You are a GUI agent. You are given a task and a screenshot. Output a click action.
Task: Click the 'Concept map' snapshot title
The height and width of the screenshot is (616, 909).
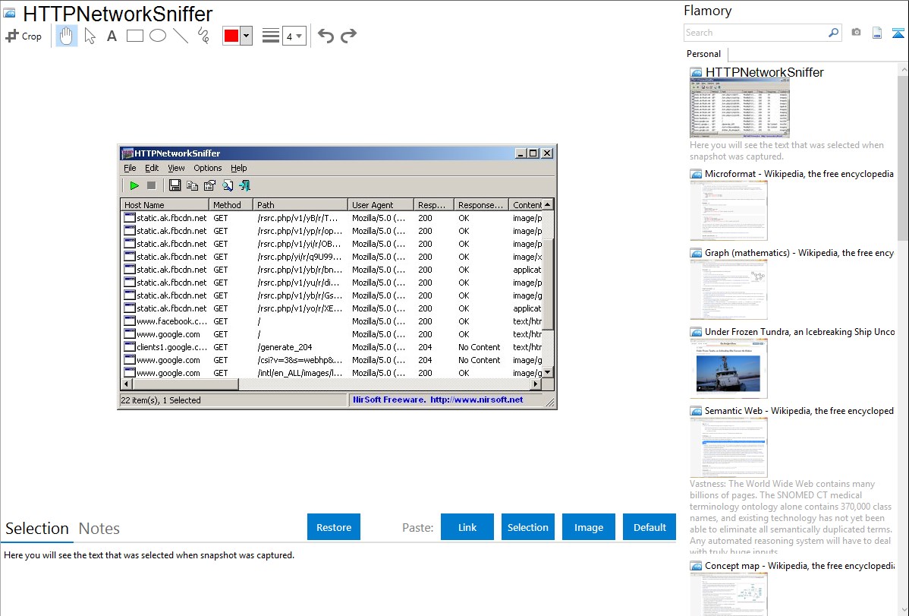tap(800, 566)
